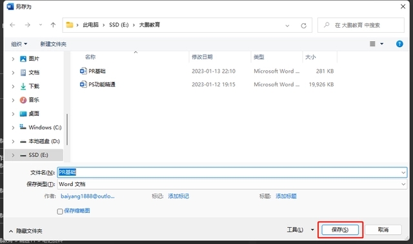
Task: Create a new folder with 新建文件夹
Action: (53, 44)
